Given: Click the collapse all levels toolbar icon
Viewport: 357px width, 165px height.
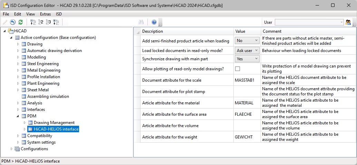Looking at the screenshot, I should click(x=33, y=22).
